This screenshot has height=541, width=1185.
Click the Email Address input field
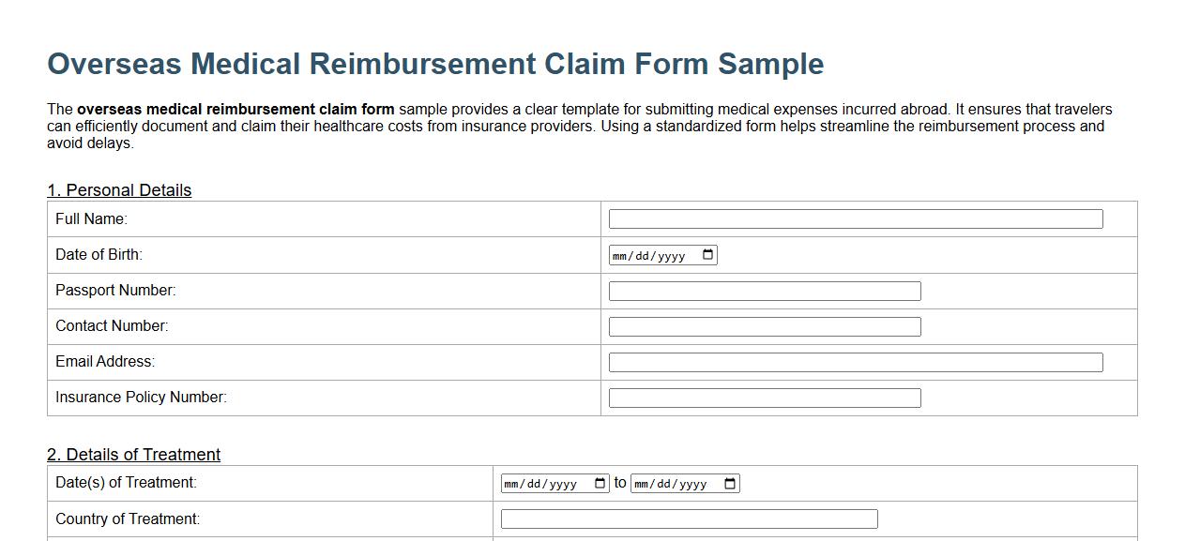[x=854, y=362]
